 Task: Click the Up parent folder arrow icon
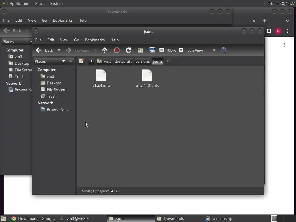click(x=105, y=50)
